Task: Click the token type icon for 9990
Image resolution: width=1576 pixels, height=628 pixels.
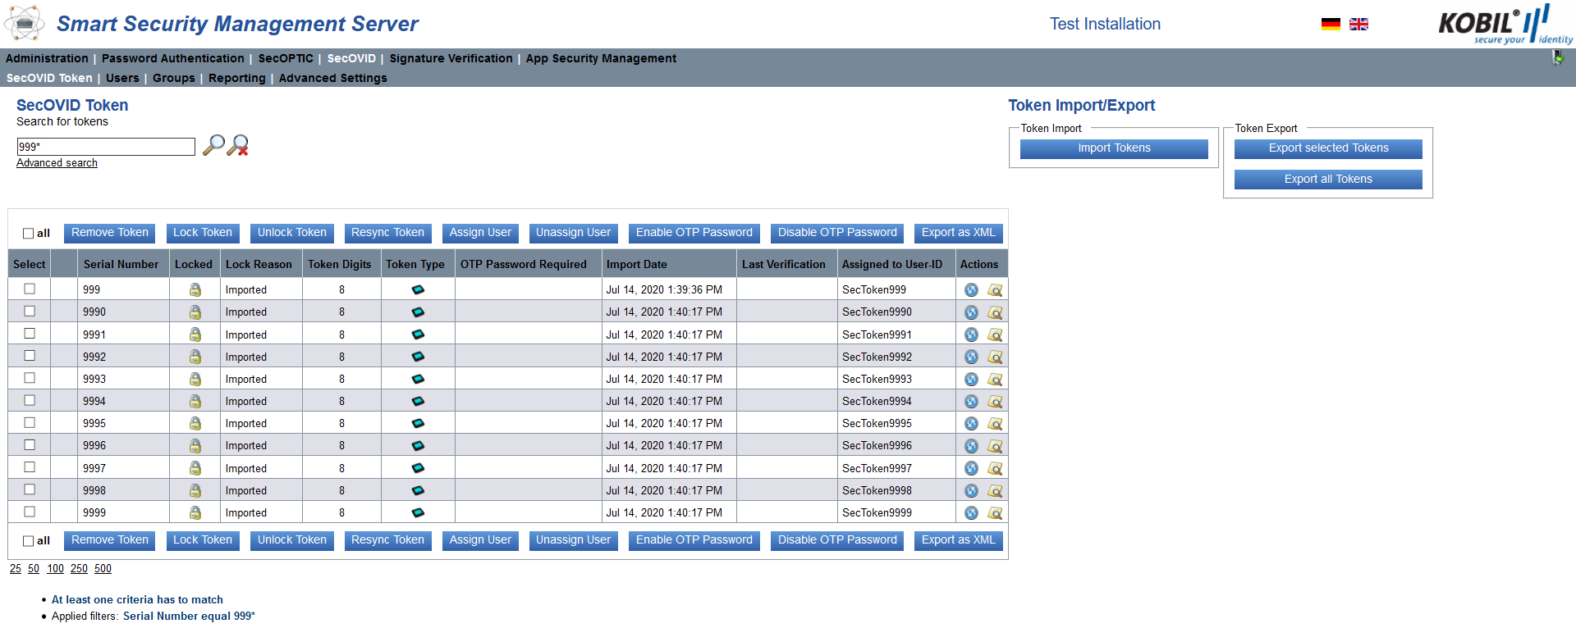Action: 418,312
